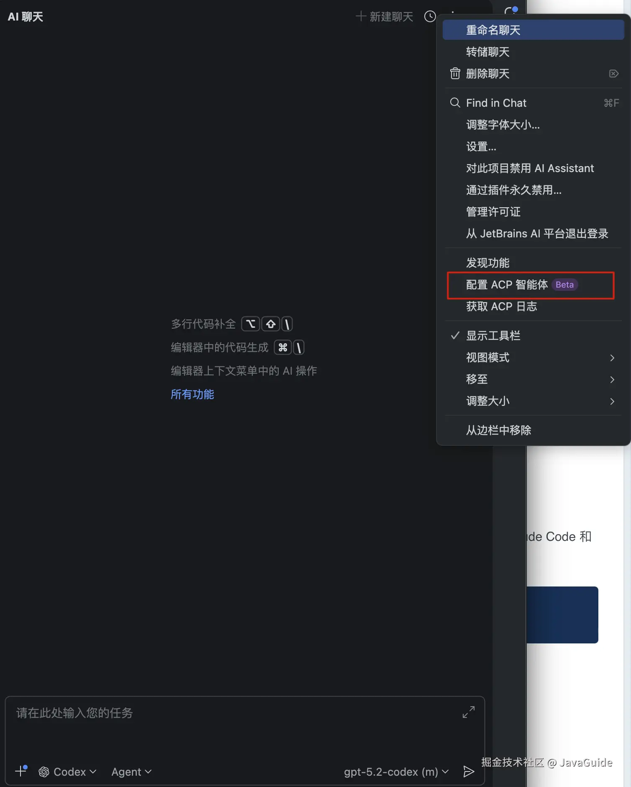Screen dimensions: 631x787
Task: Toggle 显示工具栏 checkmark option
Action: point(533,336)
